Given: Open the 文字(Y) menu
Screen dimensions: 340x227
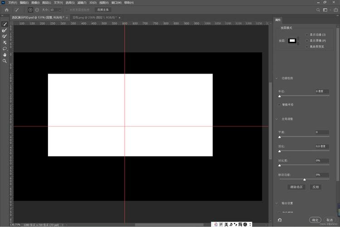Looking at the screenshot, I should pyautogui.click(x=58, y=3).
